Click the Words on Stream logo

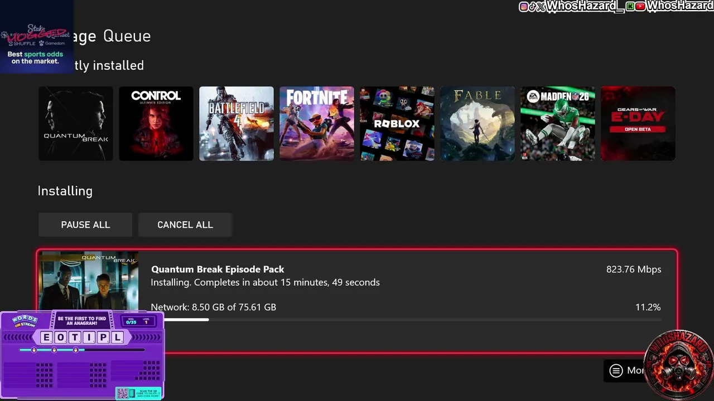coord(25,320)
